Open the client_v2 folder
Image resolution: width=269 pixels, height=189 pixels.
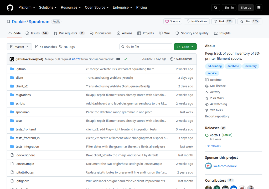point(22,86)
